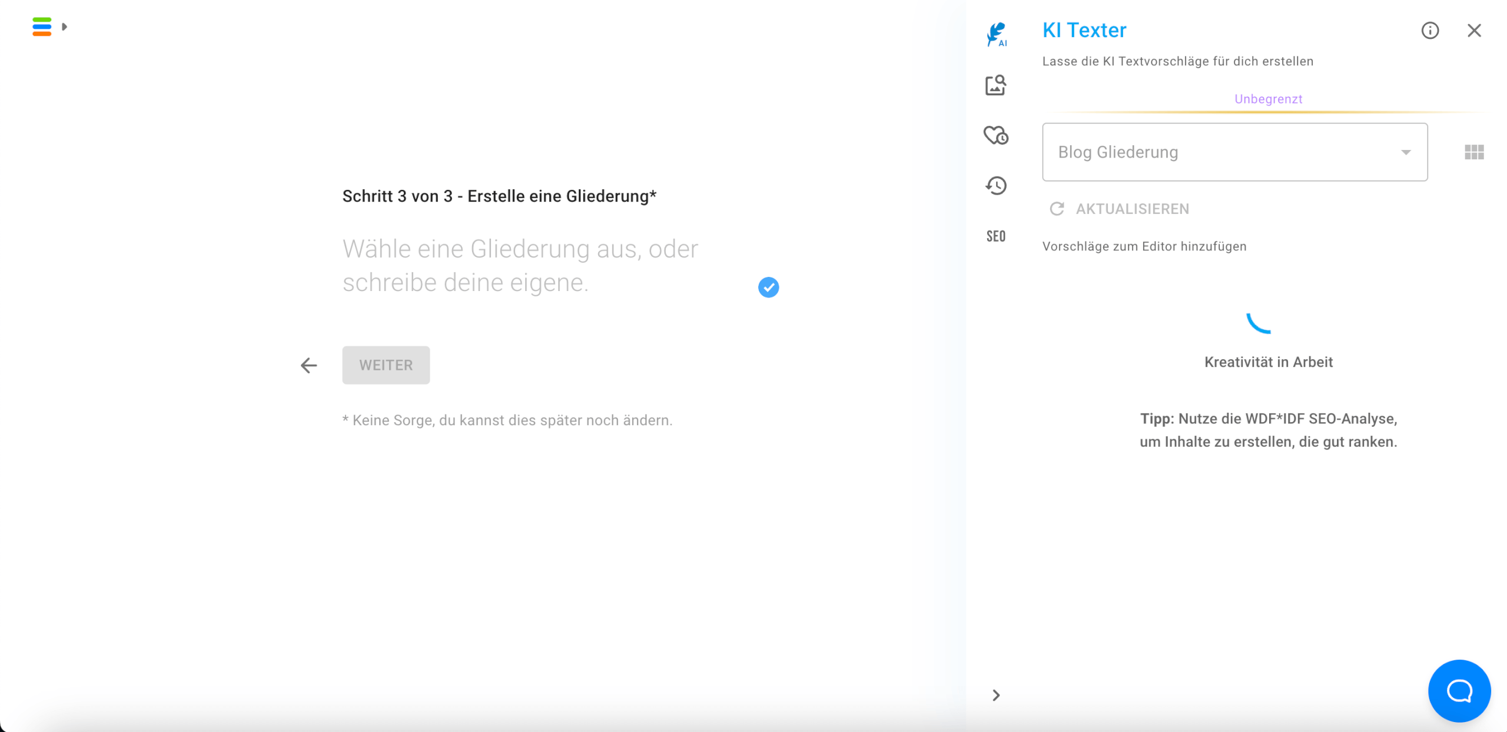Click the 'Schritt 3 von 3' heading
Viewport: 1507px width, 732px height.
499,196
